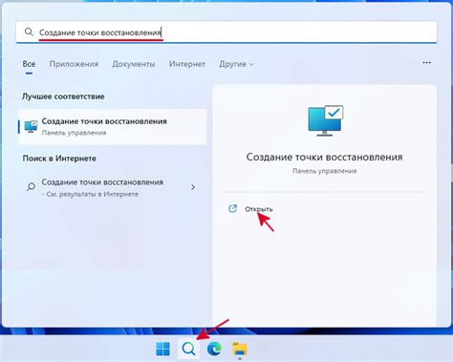Open web search result Создание точки восстановления

(112, 187)
